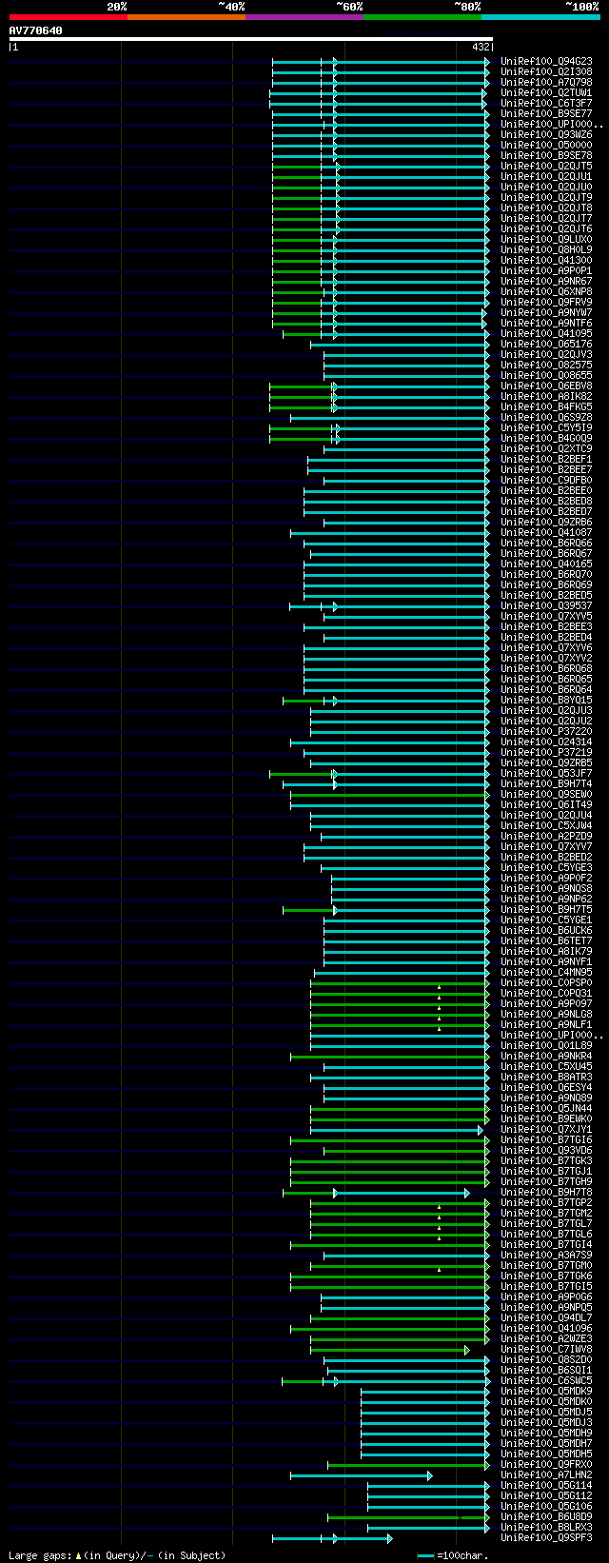The width and height of the screenshot is (609, 1563).
Task: Click label UniRef100_B8YQ15
Action: pyautogui.click(x=546, y=701)
